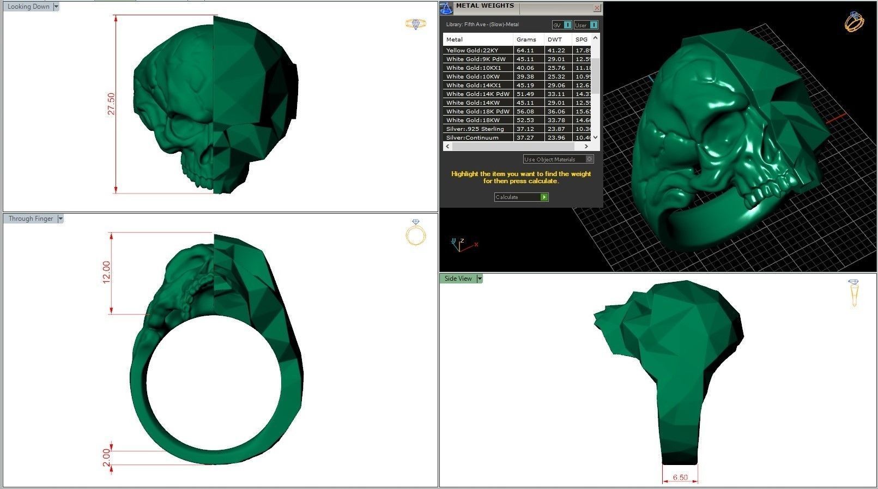The width and height of the screenshot is (878, 489).
Task: Select the White Gold:14KX1 row
Action: click(517, 85)
